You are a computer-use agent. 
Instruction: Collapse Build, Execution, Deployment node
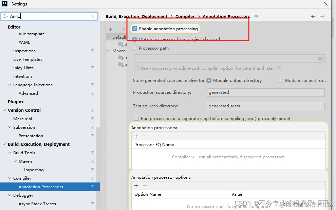pos(4,144)
